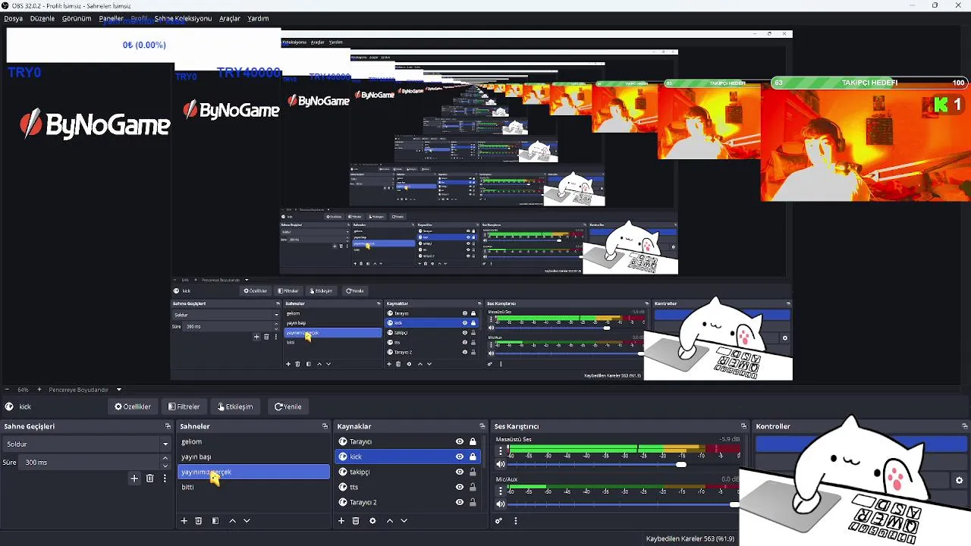Image resolution: width=971 pixels, height=546 pixels.
Task: Float the Kontroller dock using its header icon
Action: coord(964,426)
